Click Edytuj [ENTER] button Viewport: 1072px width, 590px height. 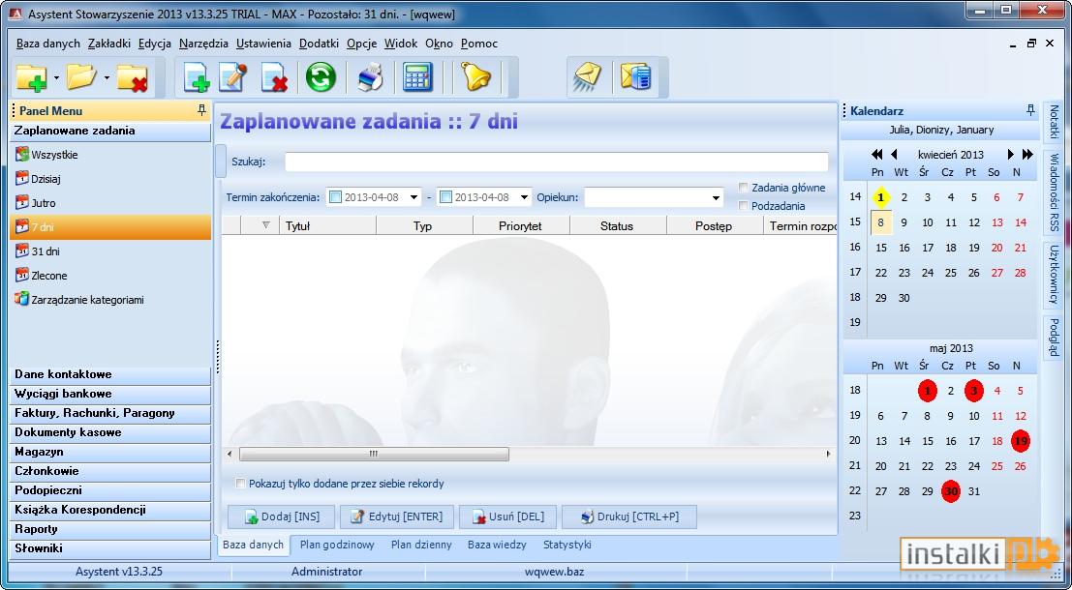(x=396, y=516)
